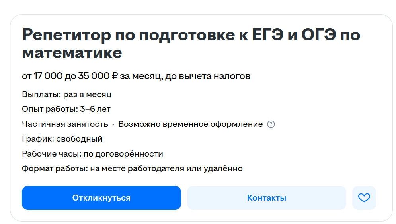The image size is (396, 224).
Task: Click the по договорённости text
Action: tap(123, 153)
